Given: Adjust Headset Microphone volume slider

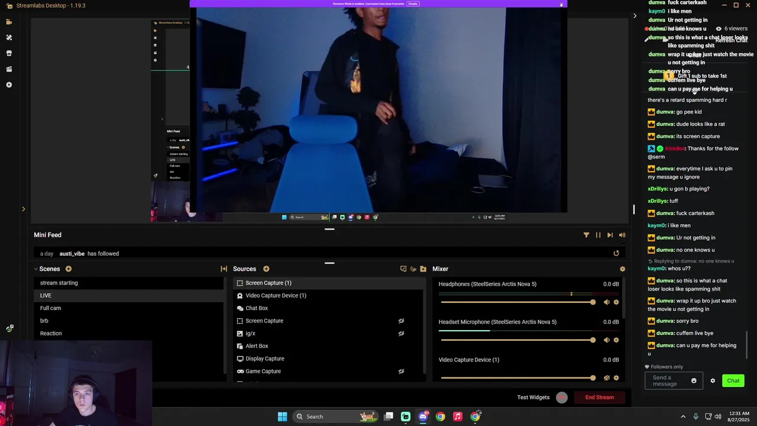Looking at the screenshot, I should (517, 340).
